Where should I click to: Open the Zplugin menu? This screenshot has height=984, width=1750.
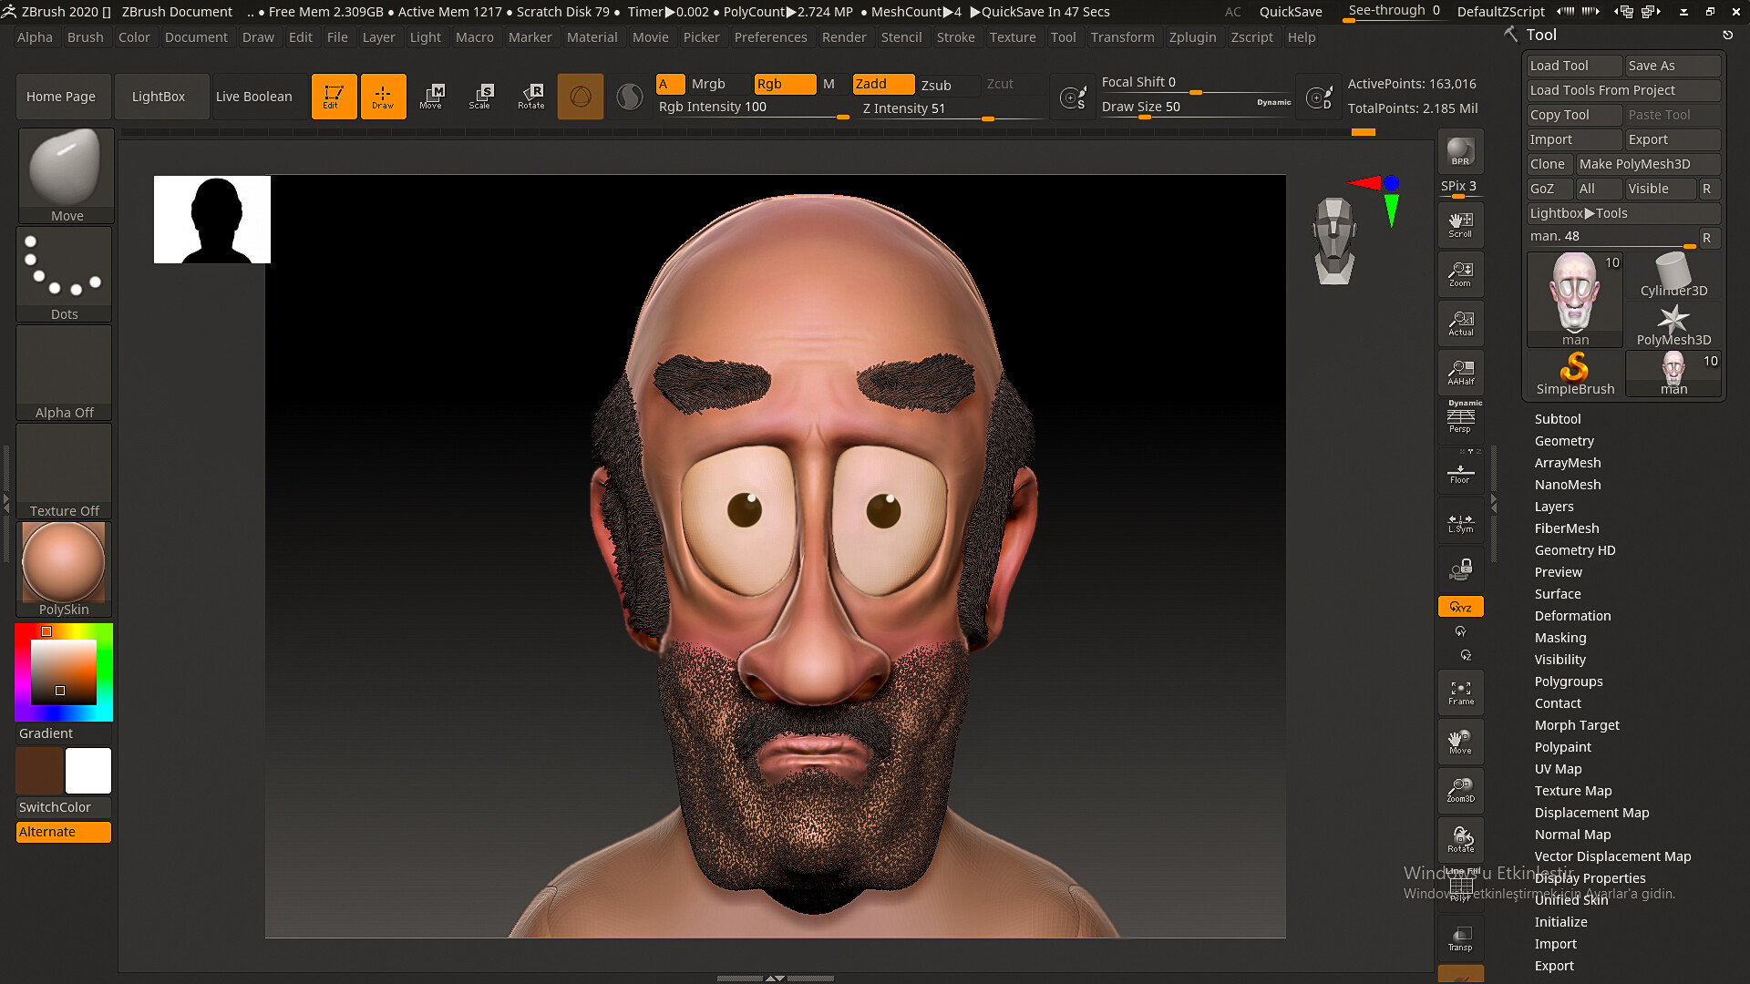1192,37
